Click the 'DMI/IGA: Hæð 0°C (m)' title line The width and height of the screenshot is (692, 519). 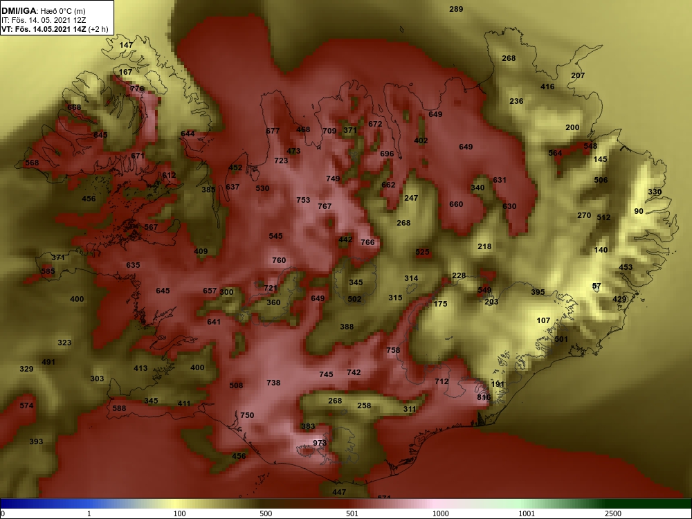click(x=44, y=11)
